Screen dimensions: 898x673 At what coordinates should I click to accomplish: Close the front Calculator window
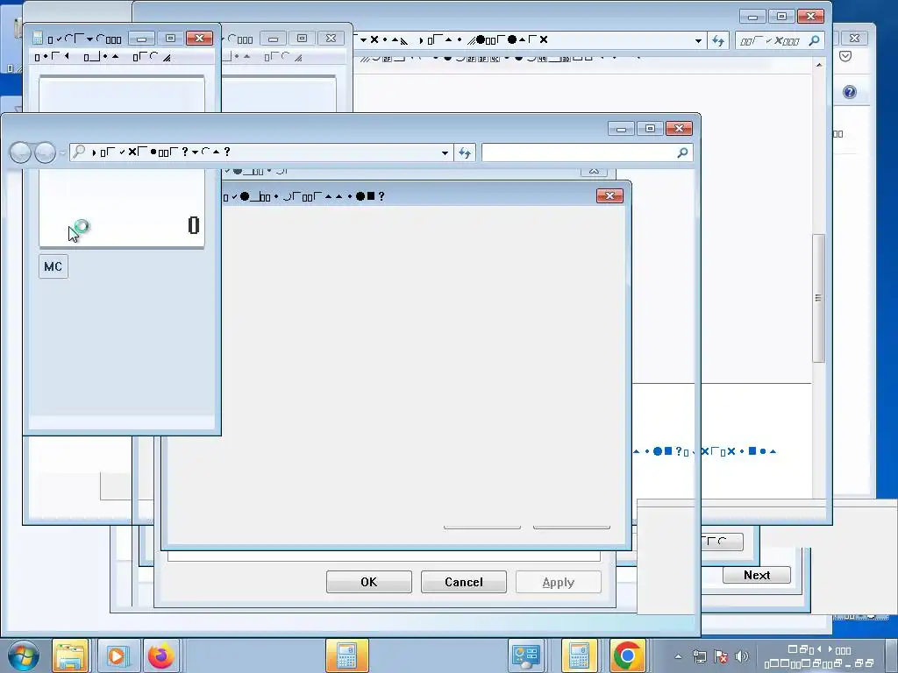point(199,39)
